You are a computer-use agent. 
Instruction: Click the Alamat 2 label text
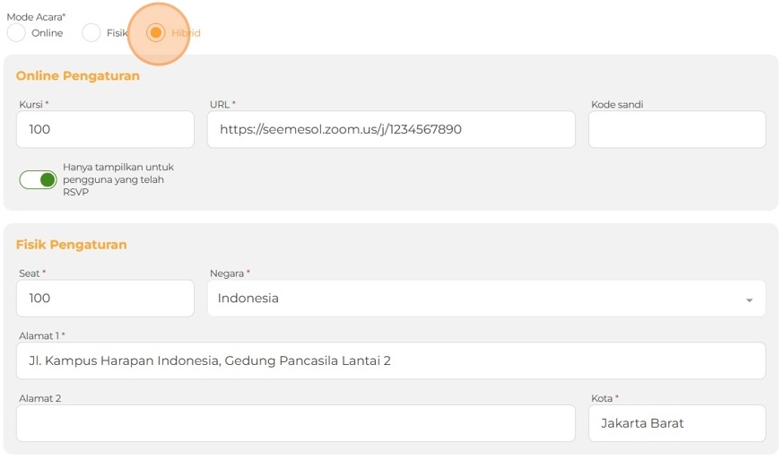[39, 398]
